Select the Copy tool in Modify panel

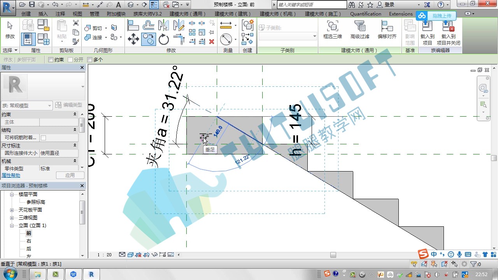click(148, 39)
